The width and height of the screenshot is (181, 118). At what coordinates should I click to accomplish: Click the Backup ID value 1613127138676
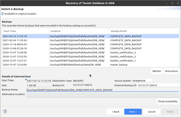coord(82,85)
